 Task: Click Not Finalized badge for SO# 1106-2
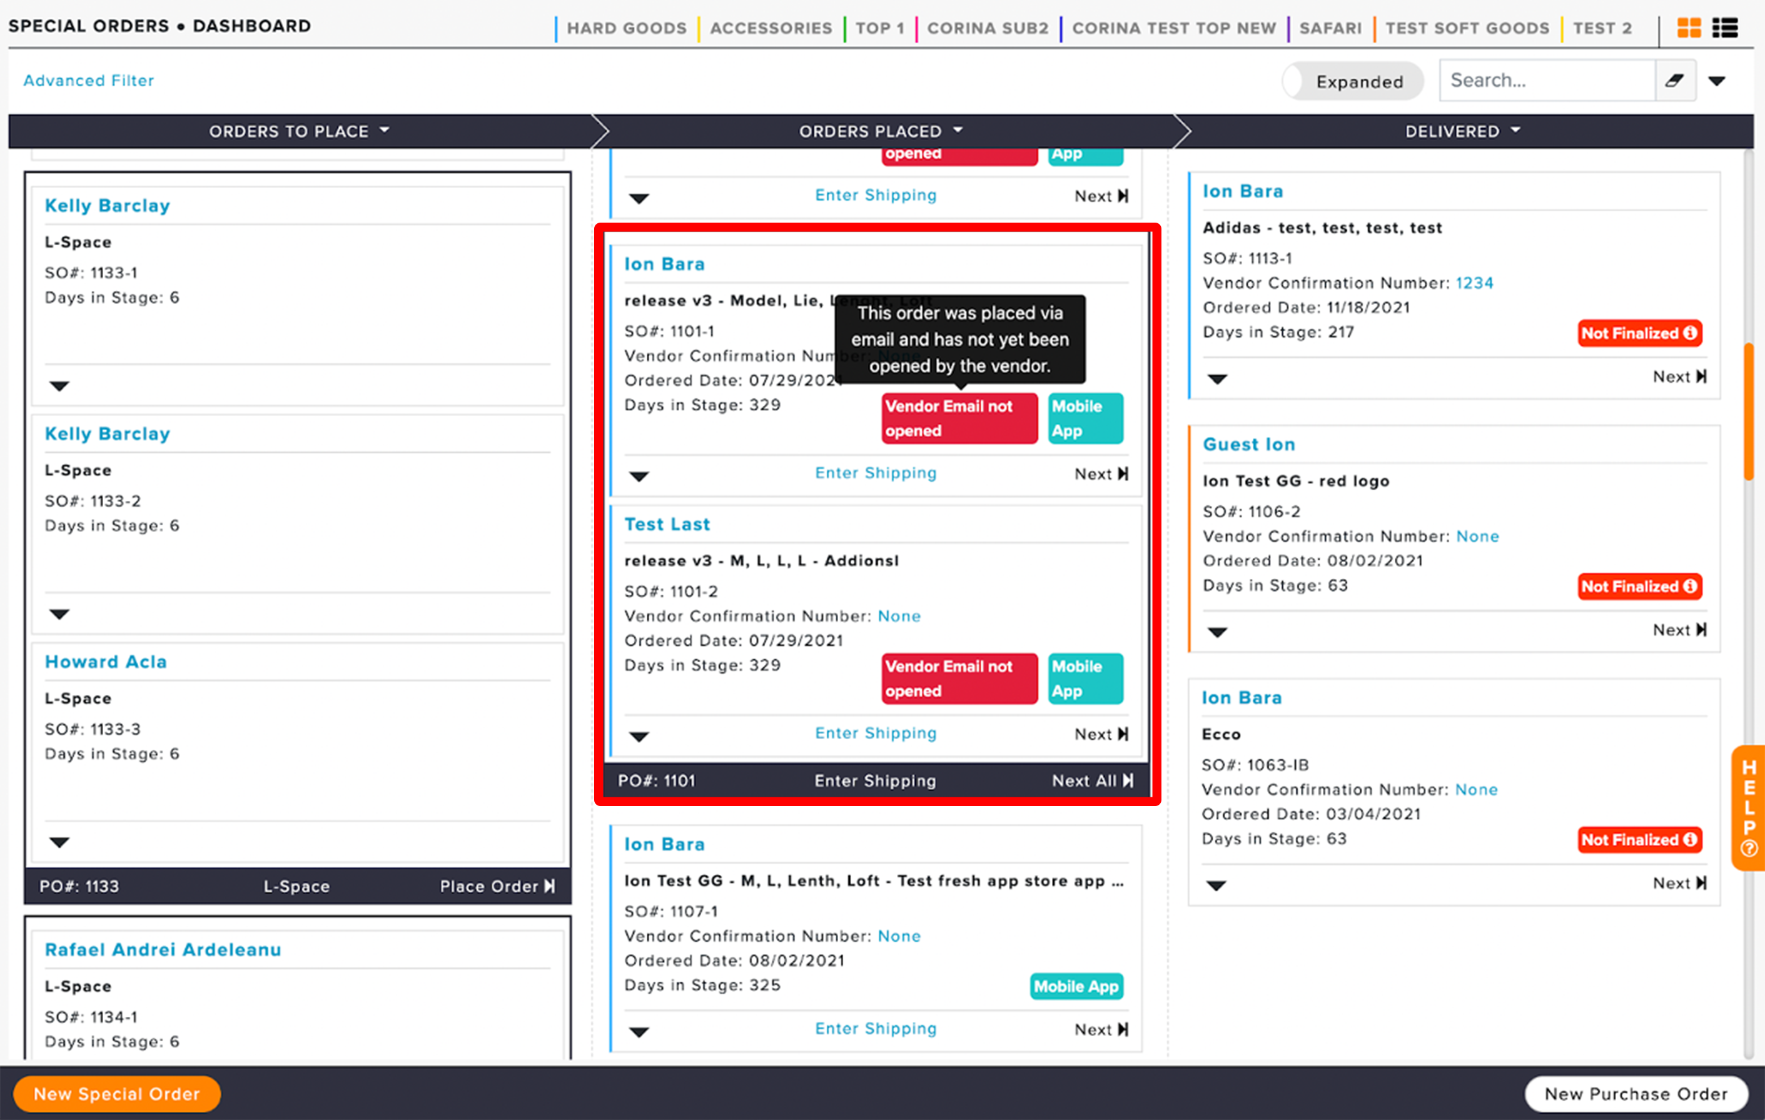click(x=1639, y=587)
